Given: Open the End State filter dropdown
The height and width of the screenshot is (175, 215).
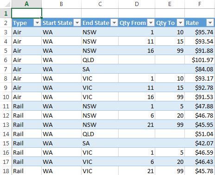Looking at the screenshot, I should pyautogui.click(x=114, y=23).
